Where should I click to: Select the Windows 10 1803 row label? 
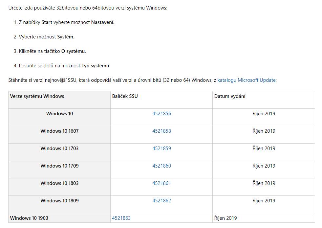coord(59,183)
